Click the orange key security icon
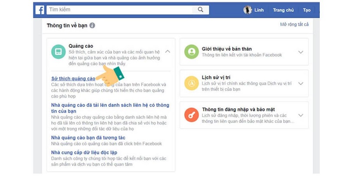This screenshot has height=177, width=347. 191,115
